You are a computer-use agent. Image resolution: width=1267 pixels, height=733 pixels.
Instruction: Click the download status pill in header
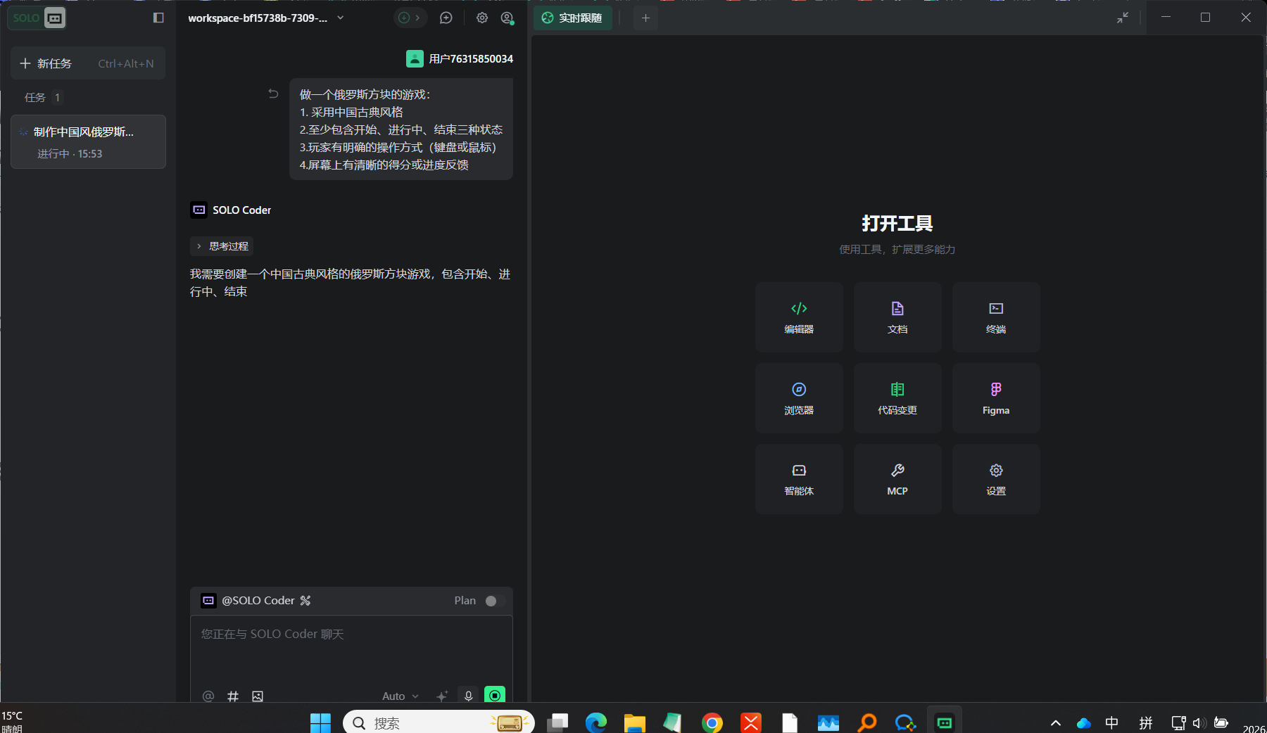410,18
